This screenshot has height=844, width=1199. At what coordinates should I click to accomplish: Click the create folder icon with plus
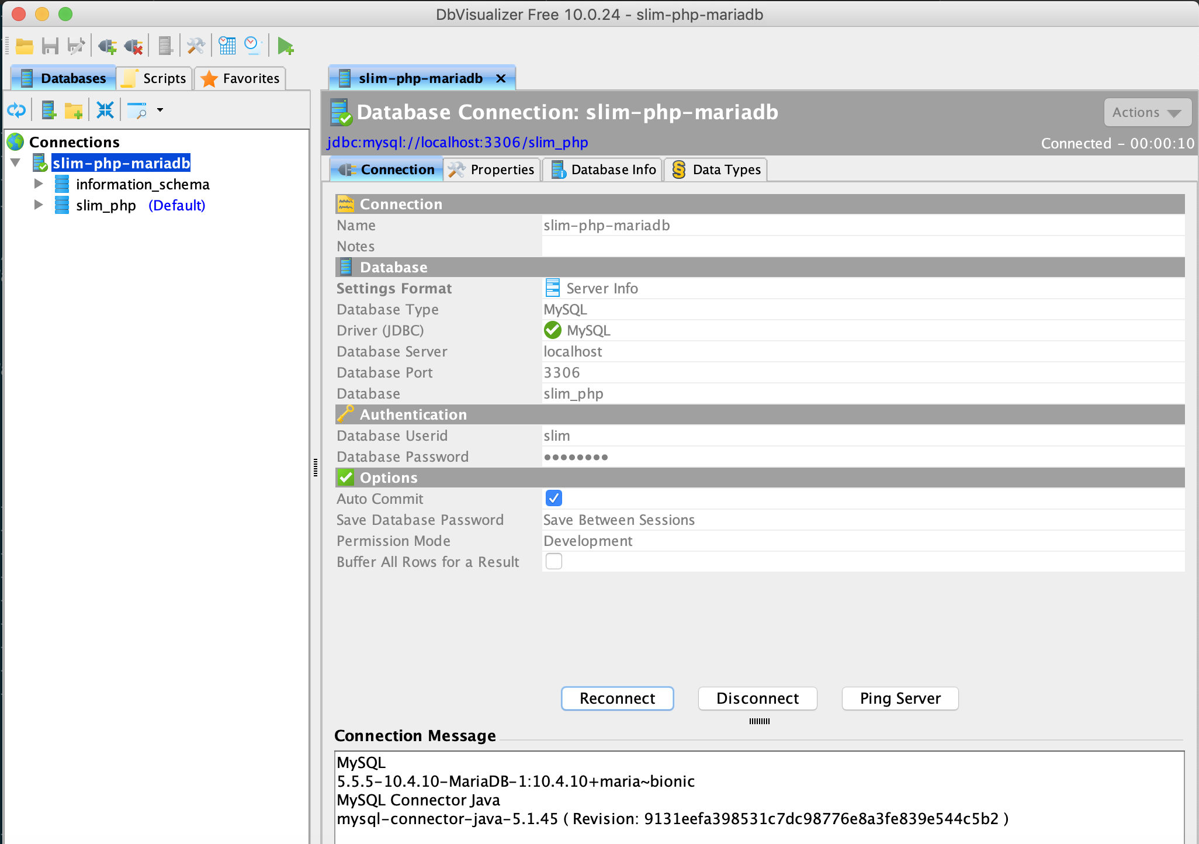pyautogui.click(x=74, y=110)
